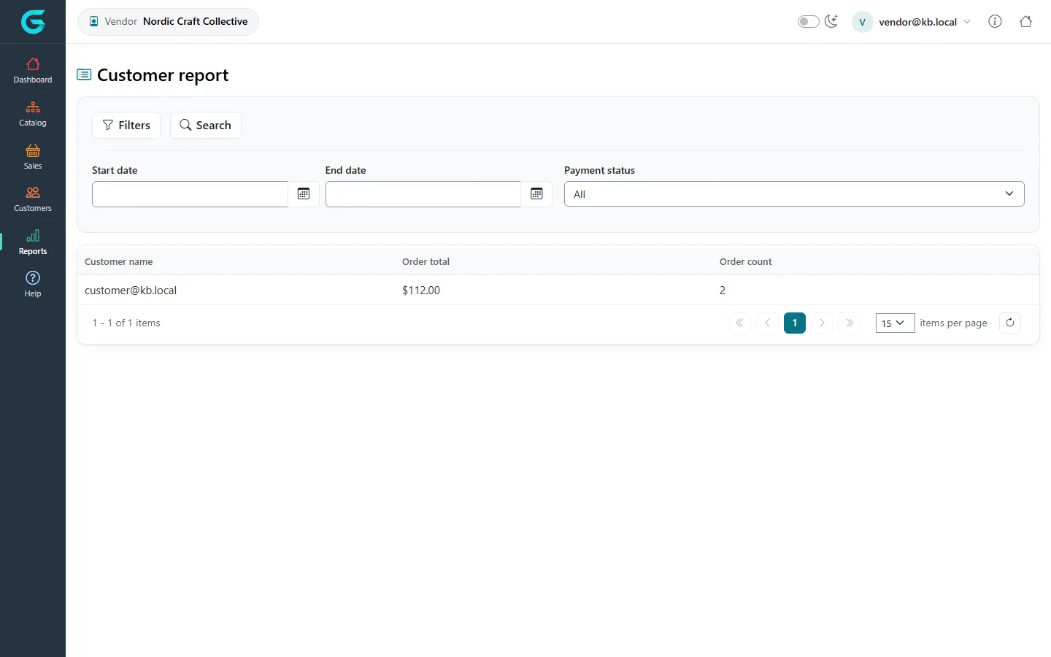Screen dimensions: 1051x657
Task: Open the End date calendar picker
Action: [536, 194]
